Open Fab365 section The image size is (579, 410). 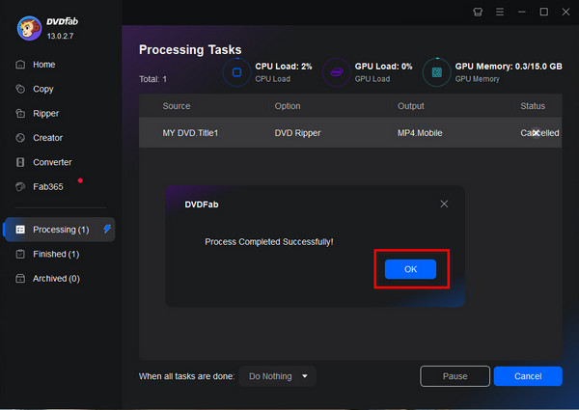pos(48,186)
